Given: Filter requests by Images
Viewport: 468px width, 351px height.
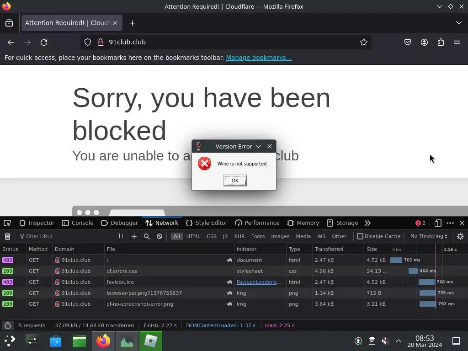Looking at the screenshot, I should [x=280, y=236].
